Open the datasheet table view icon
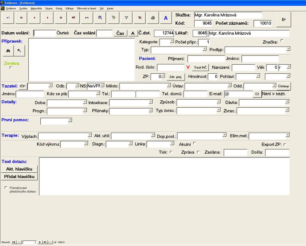 click(x=100, y=18)
